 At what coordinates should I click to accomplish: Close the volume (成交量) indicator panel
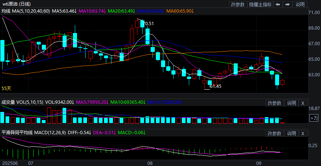click(x=302, y=103)
